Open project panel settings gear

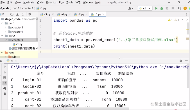pos(30,14)
